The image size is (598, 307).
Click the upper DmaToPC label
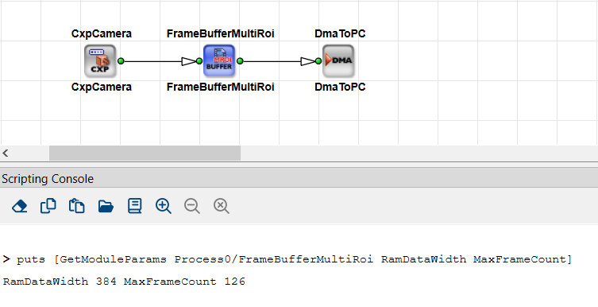340,33
